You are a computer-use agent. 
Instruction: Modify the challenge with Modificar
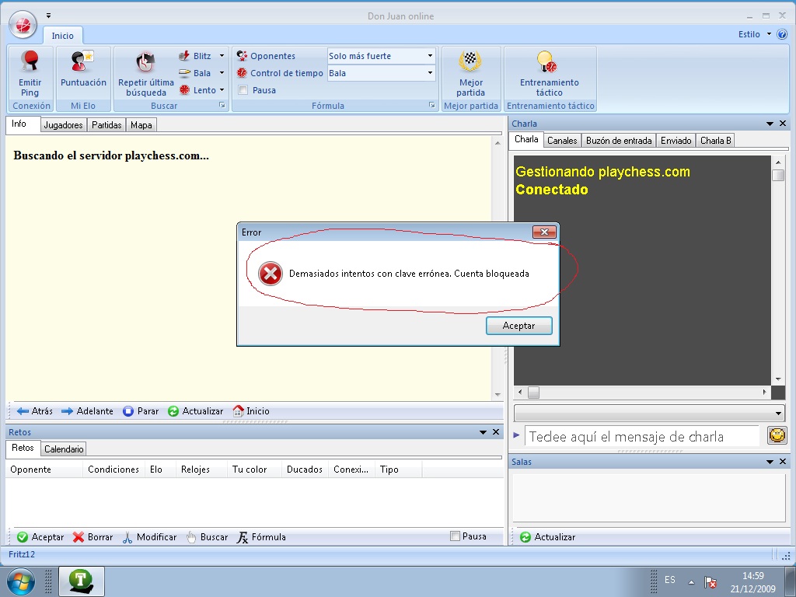[x=150, y=537]
